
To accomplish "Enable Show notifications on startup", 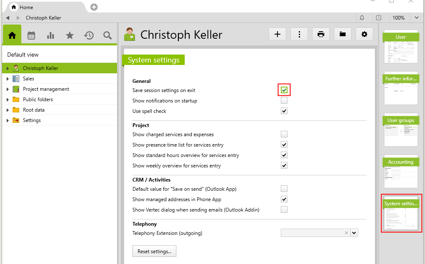I will pyautogui.click(x=284, y=101).
